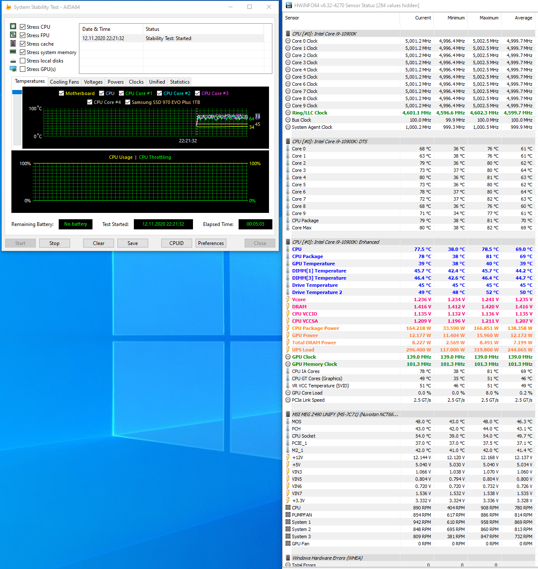Enable the Stress GPU(s) checkbox
Viewport: 538px width, 569px height.
click(23, 69)
